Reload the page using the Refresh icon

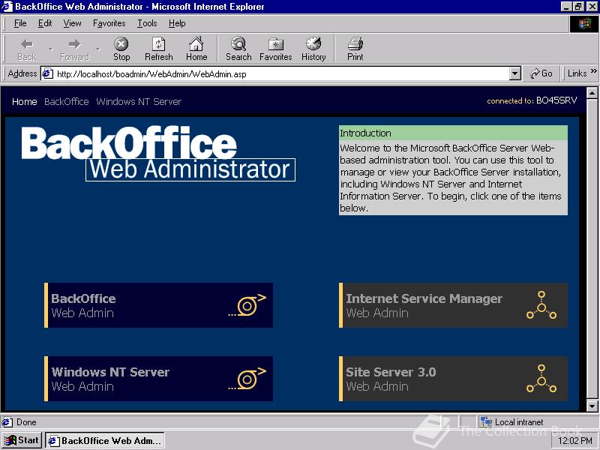point(159,44)
